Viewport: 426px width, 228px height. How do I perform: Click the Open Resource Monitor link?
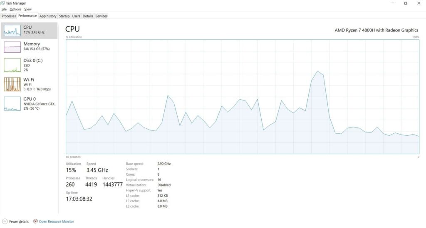coord(56,221)
